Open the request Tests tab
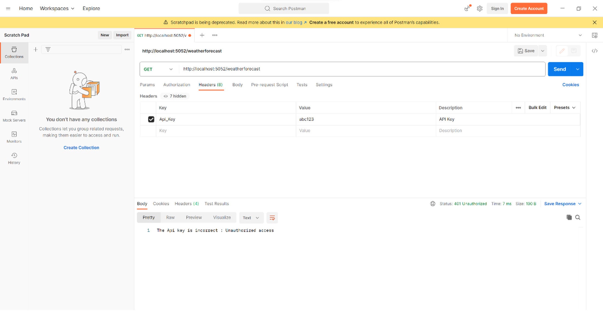 [302, 85]
